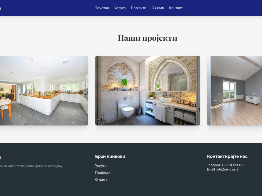
Task: Open the kitchen project photo
Action: point(44,91)
